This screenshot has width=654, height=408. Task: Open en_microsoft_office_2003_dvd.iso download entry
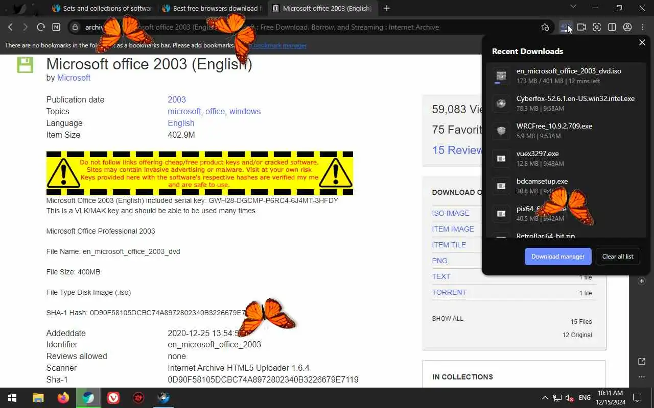566,75
